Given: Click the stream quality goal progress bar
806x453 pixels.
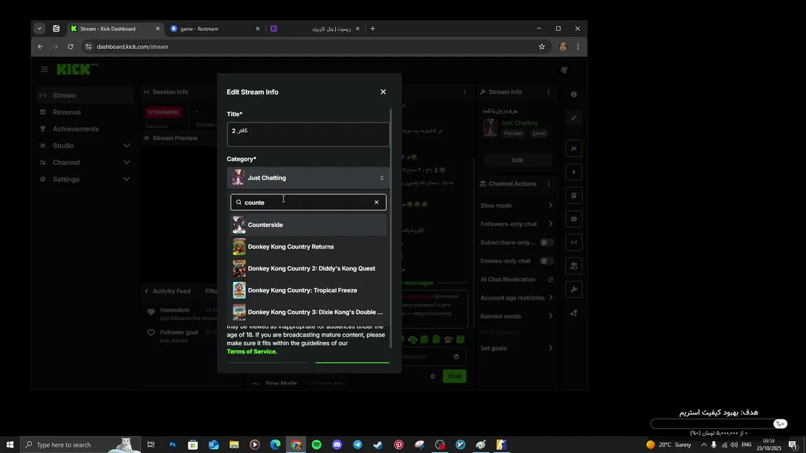Looking at the screenshot, I should pyautogui.click(x=718, y=424).
